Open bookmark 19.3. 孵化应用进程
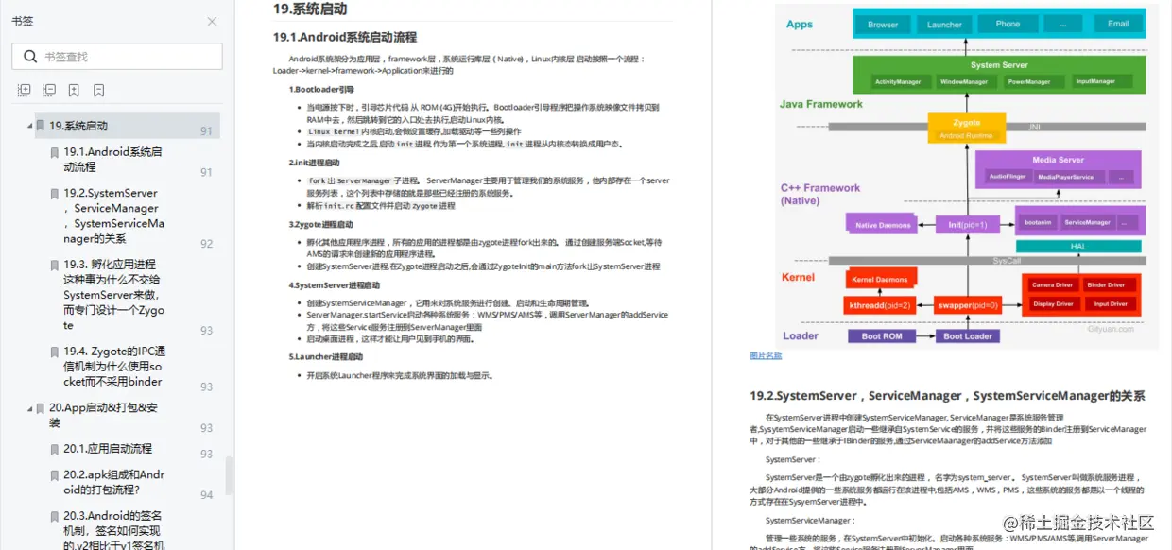Viewport: 1172px width, 550px height. tap(114, 295)
